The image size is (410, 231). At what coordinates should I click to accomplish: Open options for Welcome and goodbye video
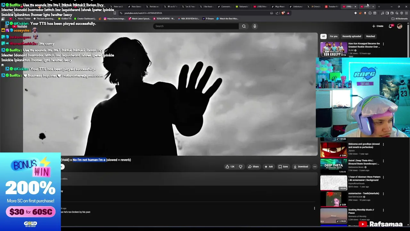coord(383,144)
